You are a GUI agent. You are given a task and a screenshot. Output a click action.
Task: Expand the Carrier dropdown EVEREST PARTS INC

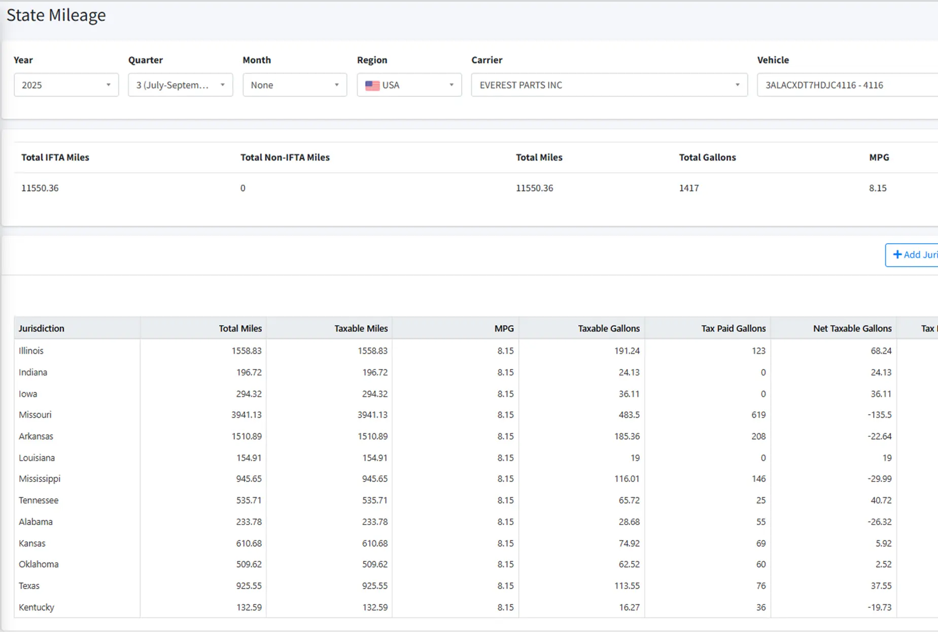click(x=609, y=85)
